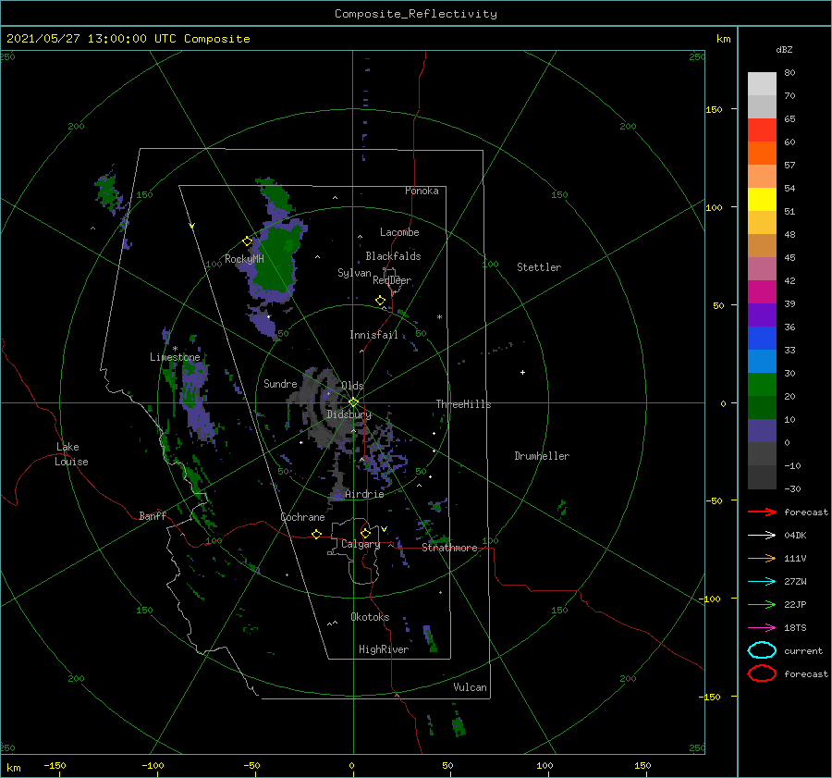The height and width of the screenshot is (778, 832).
Task: Pick the light gray 70-80 dBZ swatch
Action: click(762, 83)
